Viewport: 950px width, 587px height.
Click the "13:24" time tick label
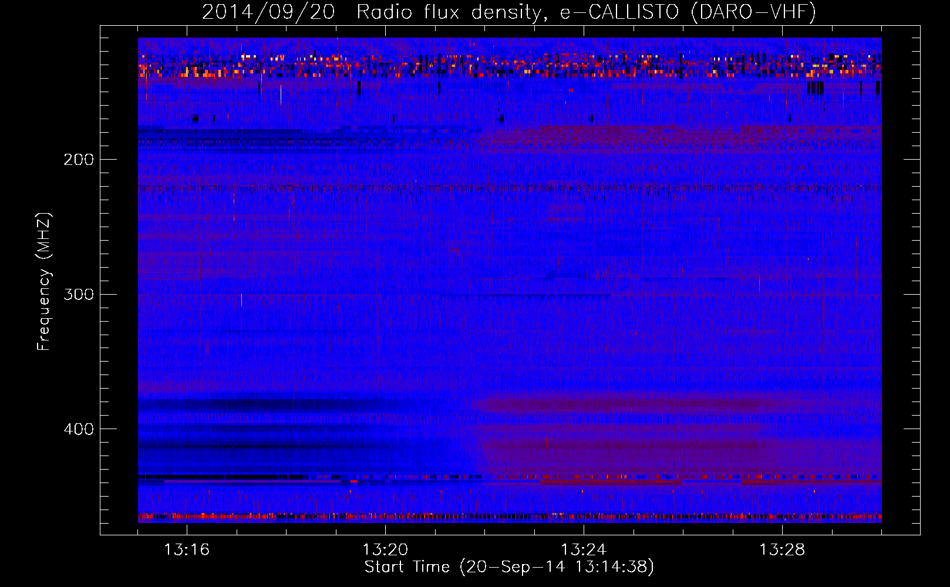pyautogui.click(x=584, y=550)
